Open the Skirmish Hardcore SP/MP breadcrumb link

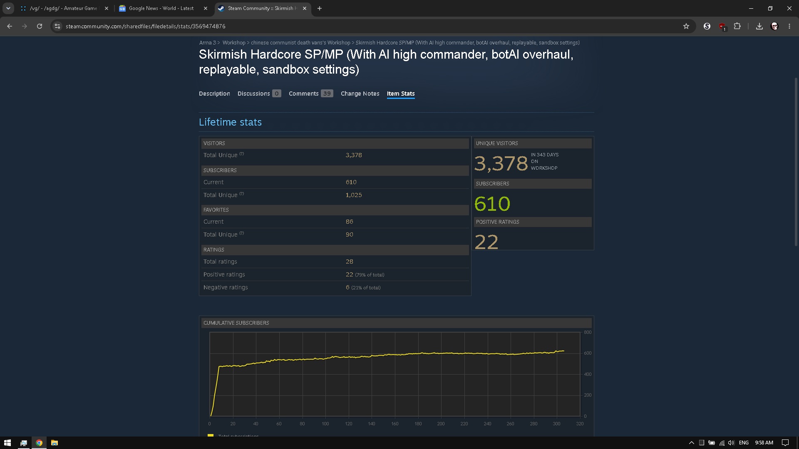click(467, 43)
